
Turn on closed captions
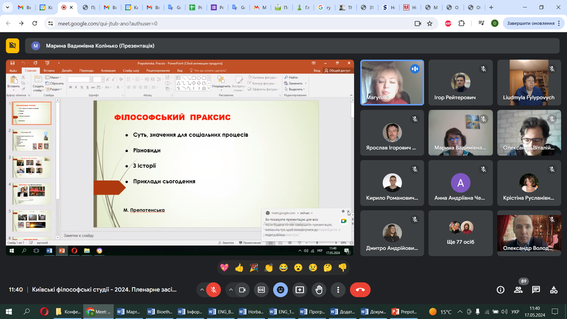pos(261,290)
